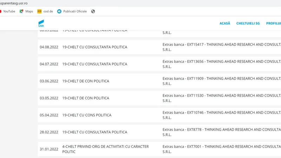Select date 04.08.2022
This screenshot has width=281, height=158.
(49, 47)
